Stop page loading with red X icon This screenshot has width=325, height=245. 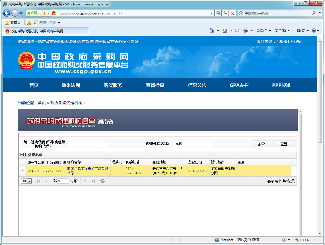[x=232, y=13]
